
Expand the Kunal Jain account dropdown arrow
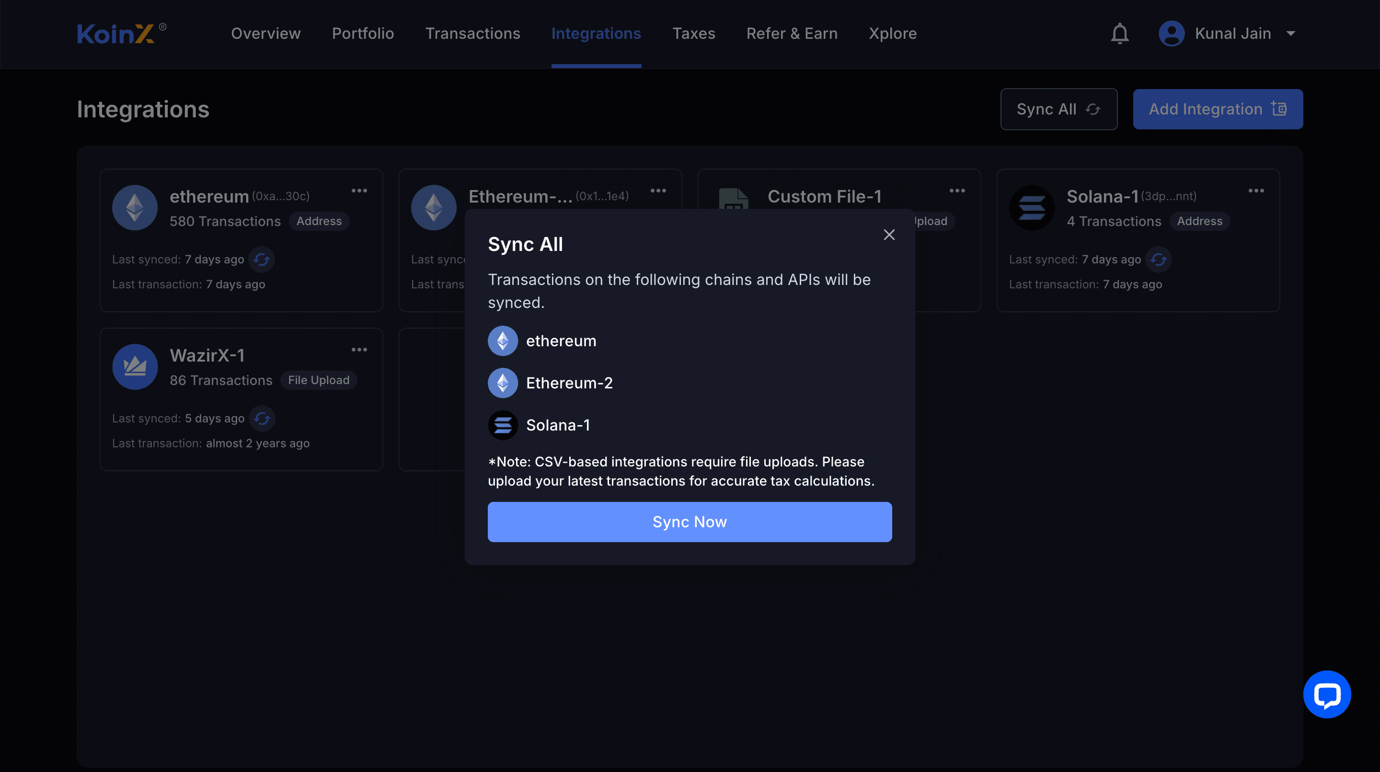coord(1290,34)
